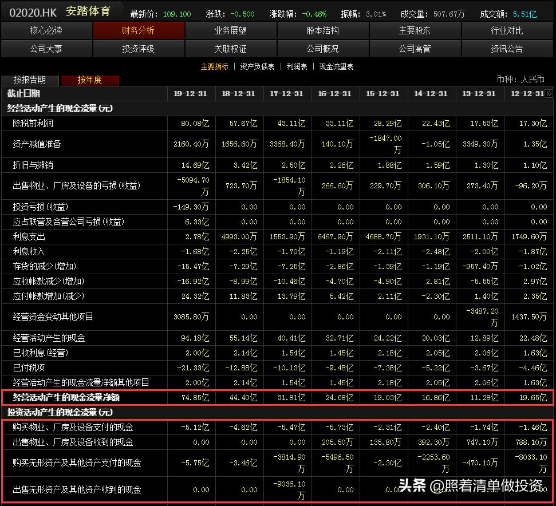This screenshot has width=556, height=506.
Task: Click the >> arrow to show older dates
Action: point(550,93)
